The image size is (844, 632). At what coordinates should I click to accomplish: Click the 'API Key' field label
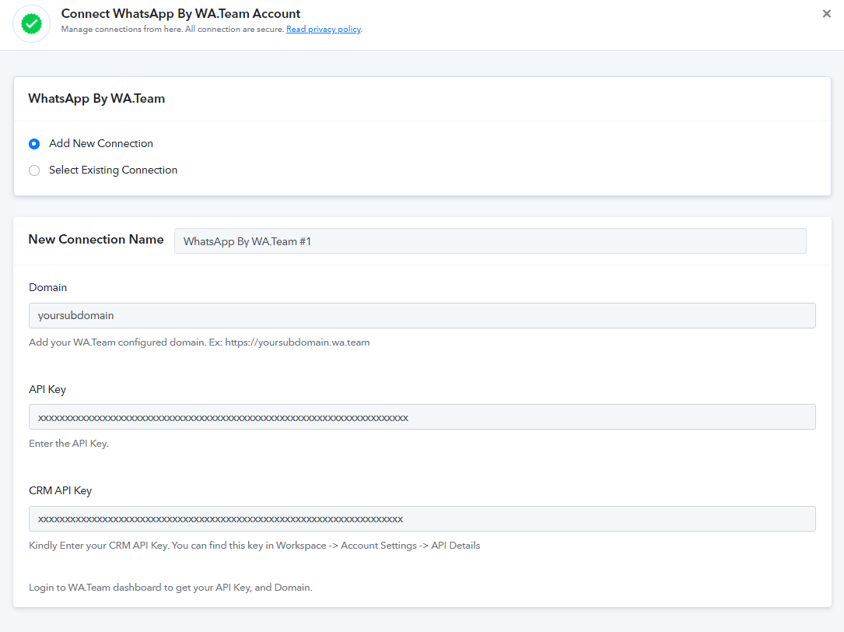(x=47, y=389)
